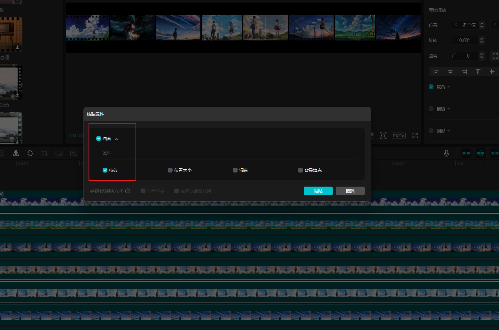This screenshot has height=330, width=499.
Task: Uncheck the 特效 checkbox
Action: coord(105,170)
